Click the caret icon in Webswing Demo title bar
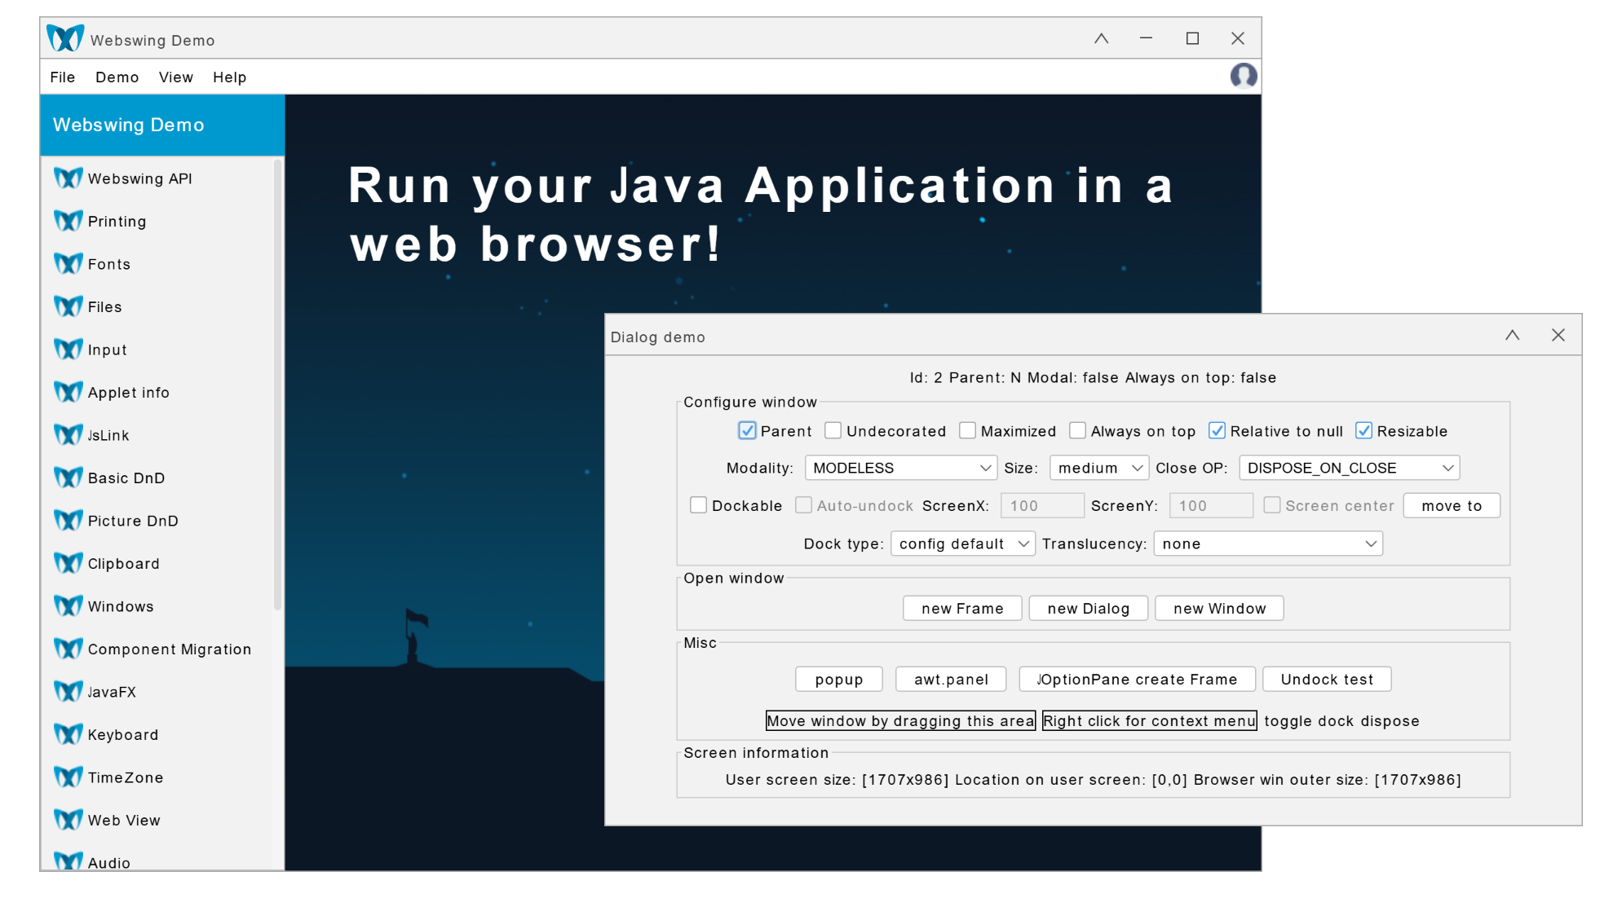The height and width of the screenshot is (920, 1622). click(1101, 38)
